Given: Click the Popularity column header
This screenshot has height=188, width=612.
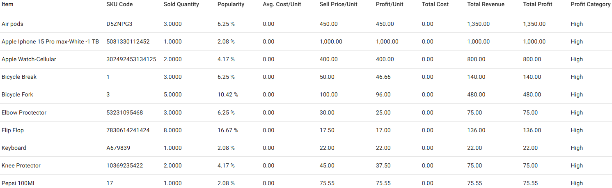Looking at the screenshot, I should coord(231,5).
